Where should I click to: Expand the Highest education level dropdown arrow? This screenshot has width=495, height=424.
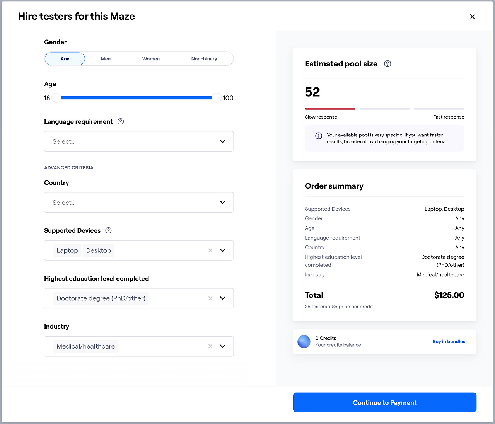pyautogui.click(x=223, y=298)
